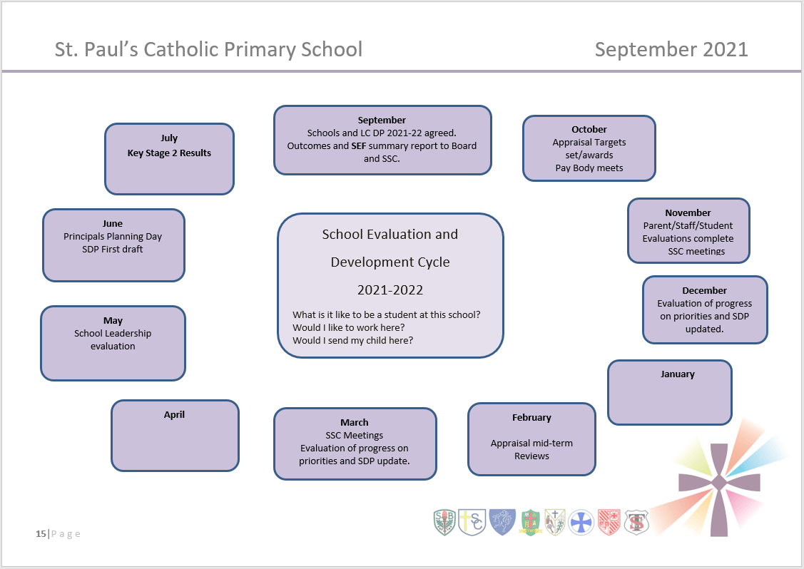This screenshot has height=569, width=804.
Task: Select the empty January box
Action: (670, 393)
